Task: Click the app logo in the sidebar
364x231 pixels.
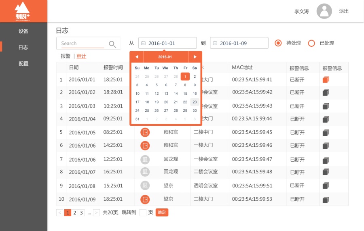Action: point(23,11)
